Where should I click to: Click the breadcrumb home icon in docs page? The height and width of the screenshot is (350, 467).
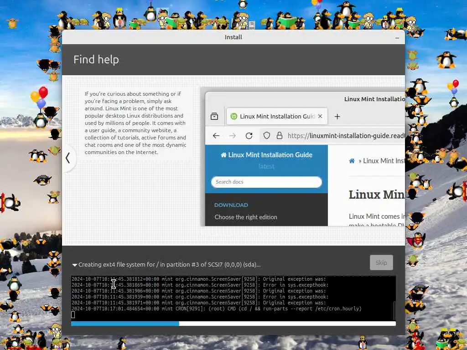click(x=352, y=161)
